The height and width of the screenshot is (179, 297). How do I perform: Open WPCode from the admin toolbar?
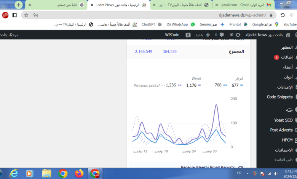pyautogui.click(x=172, y=35)
